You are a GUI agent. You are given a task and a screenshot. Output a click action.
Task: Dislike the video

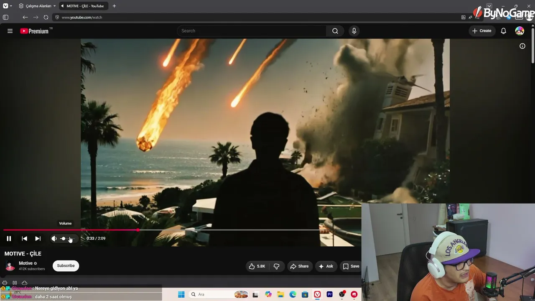(x=276, y=266)
